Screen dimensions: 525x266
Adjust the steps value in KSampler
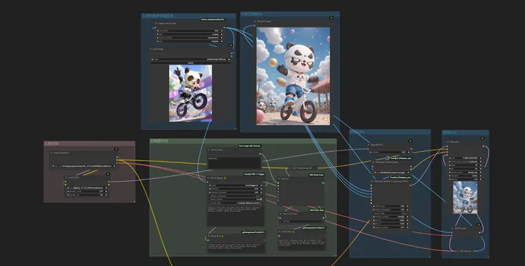pyautogui.click(x=465, y=165)
